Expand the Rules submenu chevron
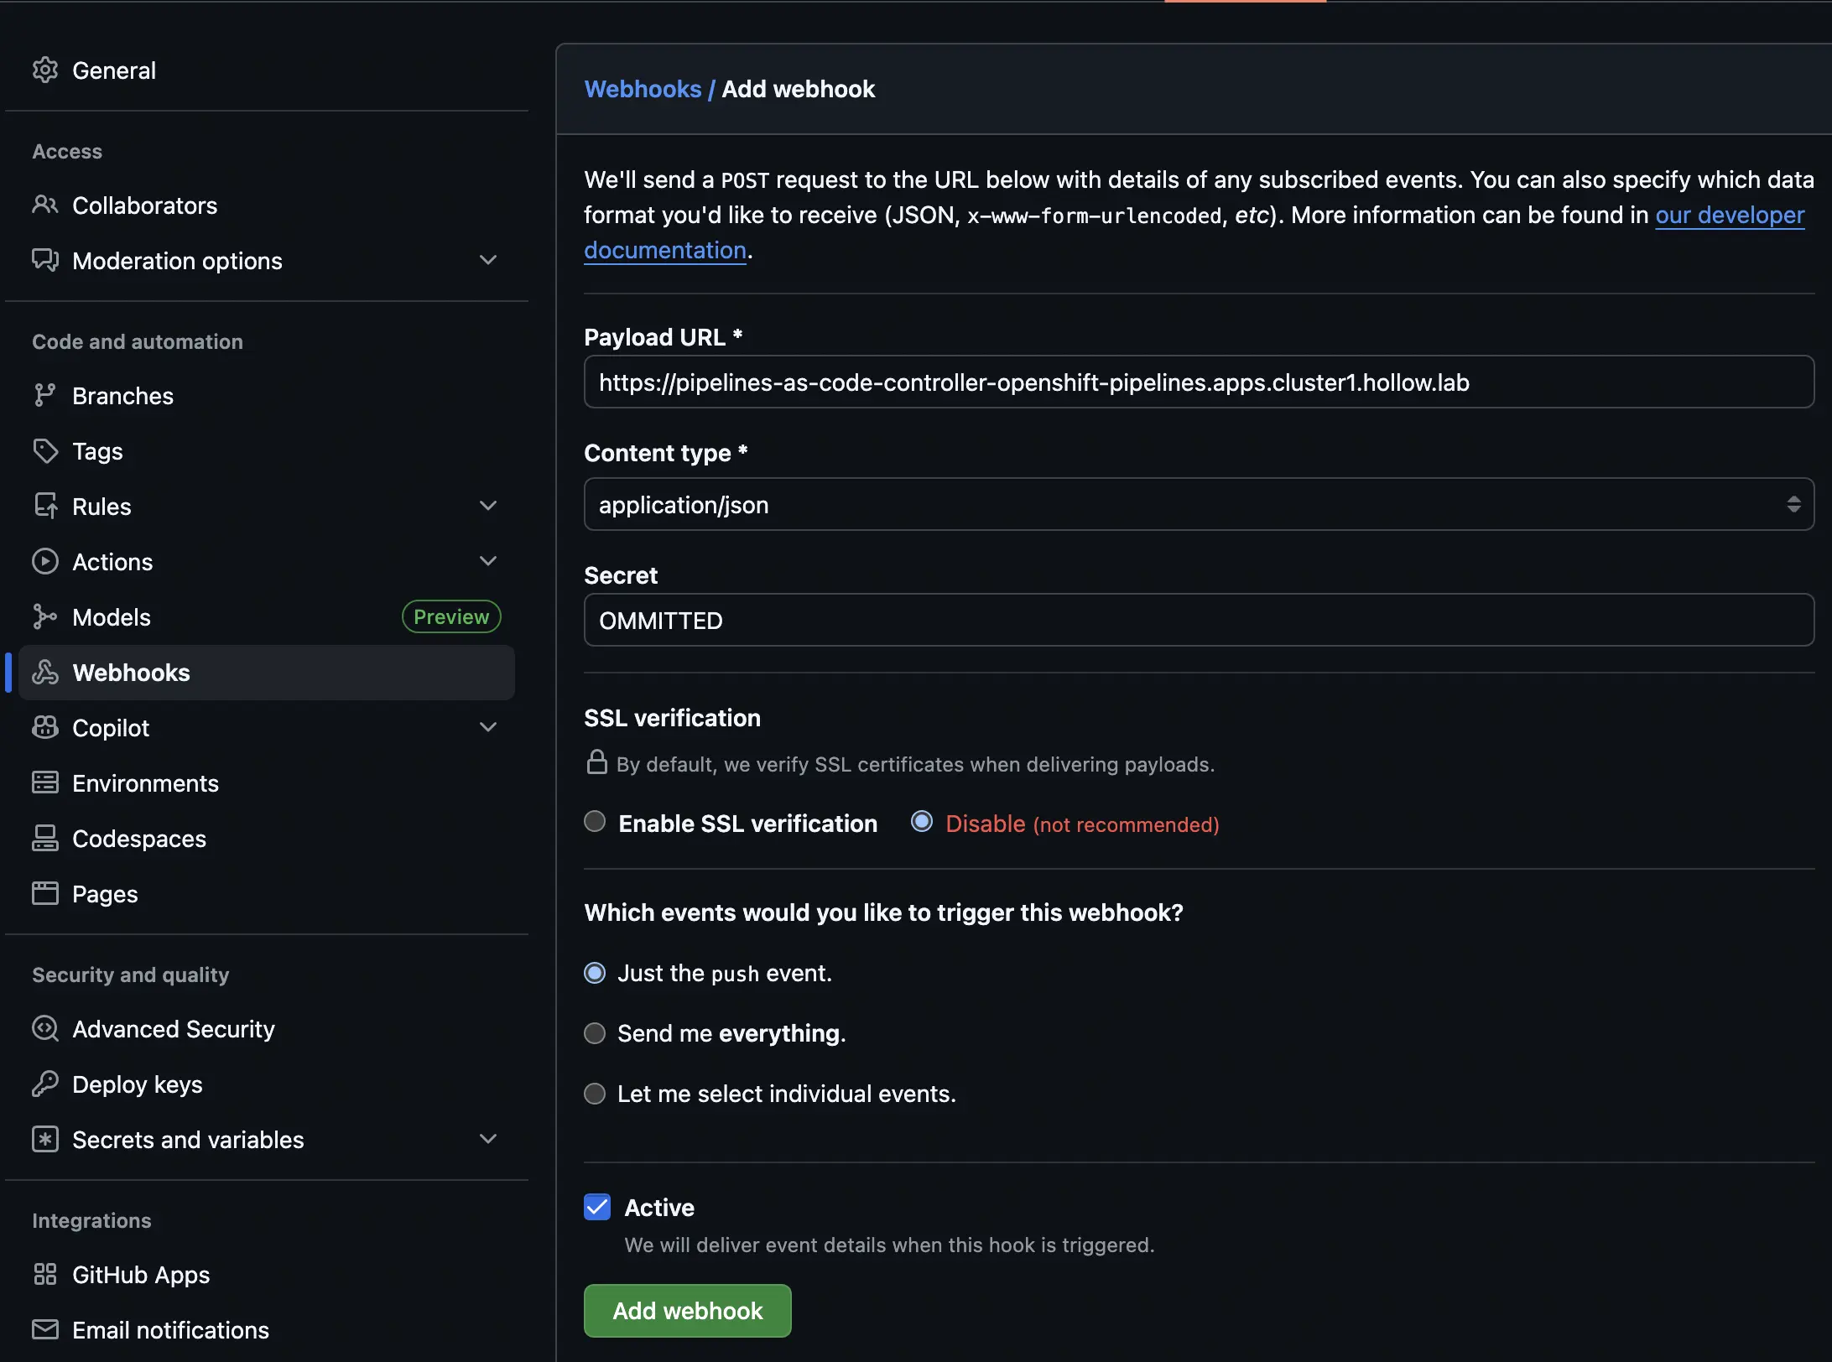The image size is (1832, 1362). pyautogui.click(x=488, y=506)
